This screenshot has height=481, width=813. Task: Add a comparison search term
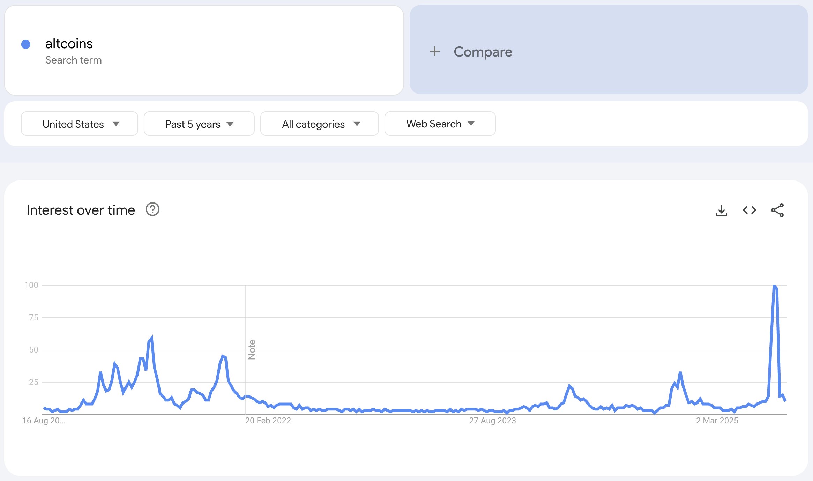click(x=483, y=52)
